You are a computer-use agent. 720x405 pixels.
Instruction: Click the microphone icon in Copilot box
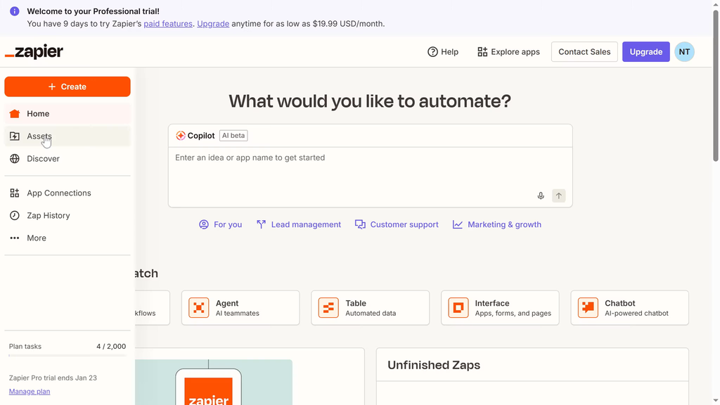(x=541, y=196)
